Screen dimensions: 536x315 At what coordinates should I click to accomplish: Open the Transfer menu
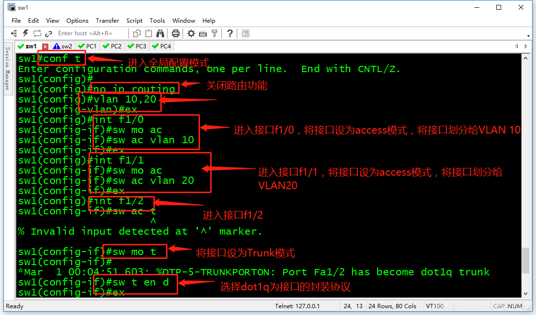[x=107, y=20]
